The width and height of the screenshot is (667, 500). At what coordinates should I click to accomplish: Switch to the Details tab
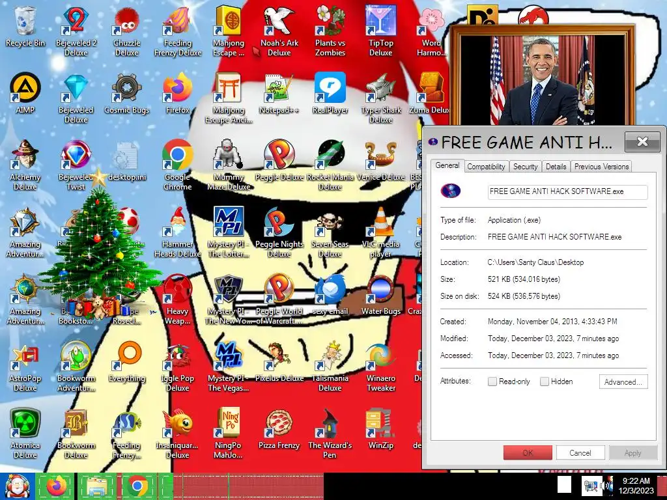556,167
